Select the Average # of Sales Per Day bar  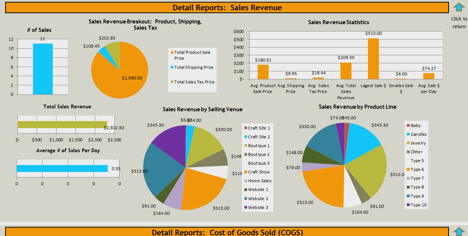[x=62, y=168]
